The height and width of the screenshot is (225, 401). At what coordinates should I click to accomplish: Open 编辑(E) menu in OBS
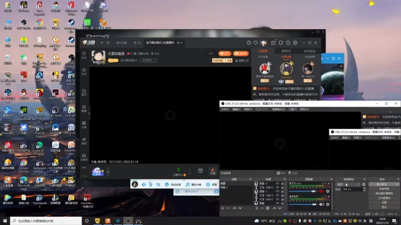pos(236,109)
